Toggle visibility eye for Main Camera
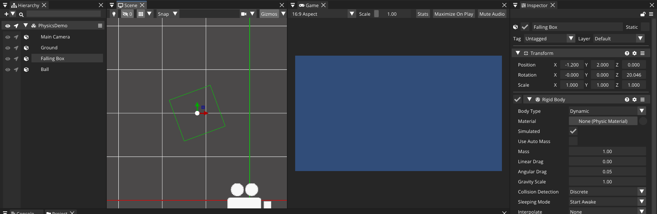 click(7, 37)
